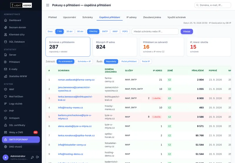Filter by POP3 protocol

pyautogui.click(x=125, y=31)
